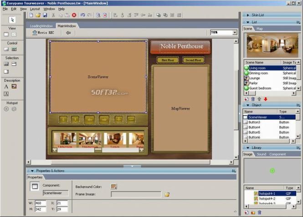The image size is (303, 217).
Task: Click trash icon at bottom of Library panel
Action: (x=259, y=212)
